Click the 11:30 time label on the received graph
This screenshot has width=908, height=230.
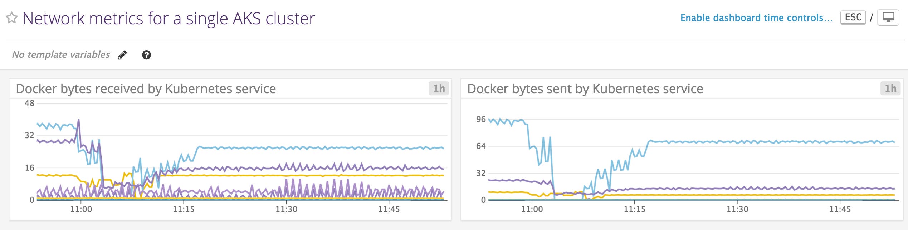click(x=286, y=209)
